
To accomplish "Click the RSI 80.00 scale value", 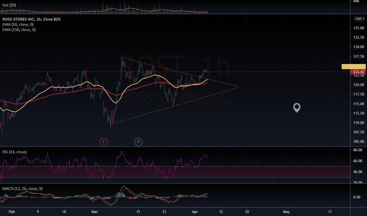I will 358,150.
